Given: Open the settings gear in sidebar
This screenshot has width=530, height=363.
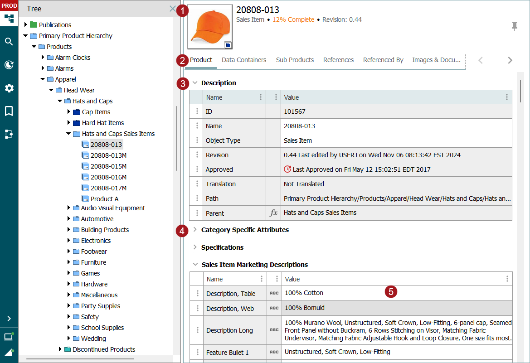Looking at the screenshot, I should click(x=9, y=88).
